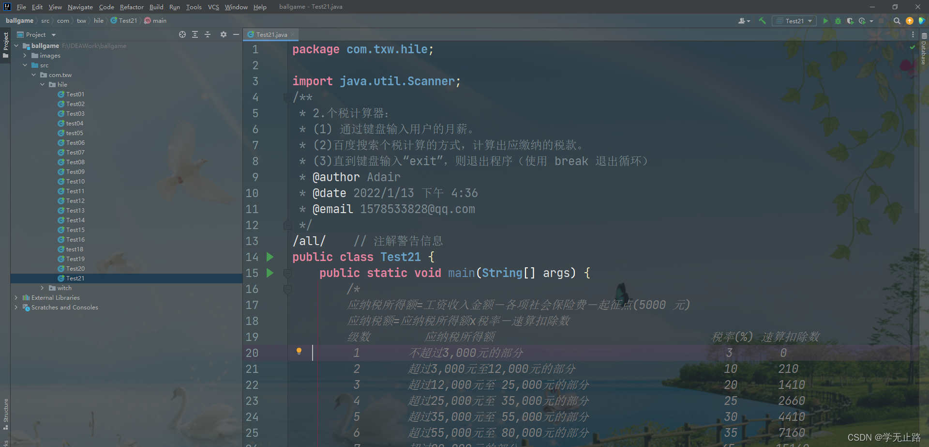Toggle fold marker at line 16 block comment
This screenshot has height=447, width=929.
[287, 289]
